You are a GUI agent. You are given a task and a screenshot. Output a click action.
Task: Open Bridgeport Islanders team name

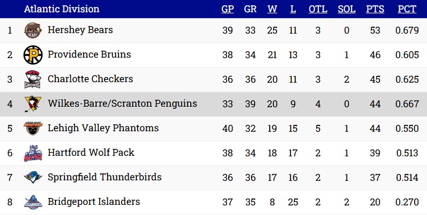coord(94,202)
